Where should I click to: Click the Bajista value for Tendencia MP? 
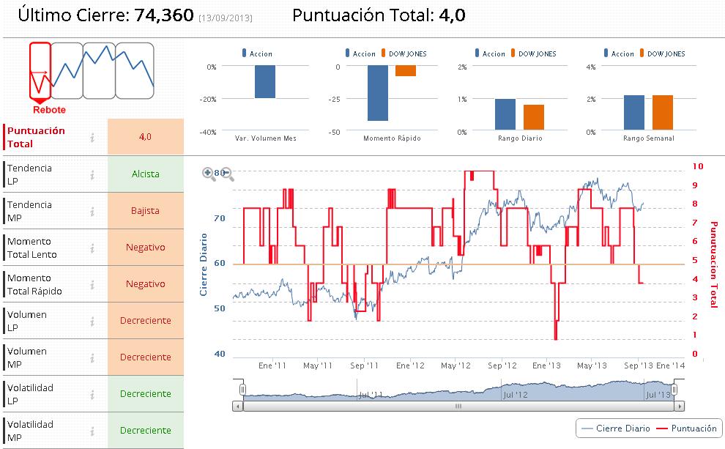click(x=146, y=210)
